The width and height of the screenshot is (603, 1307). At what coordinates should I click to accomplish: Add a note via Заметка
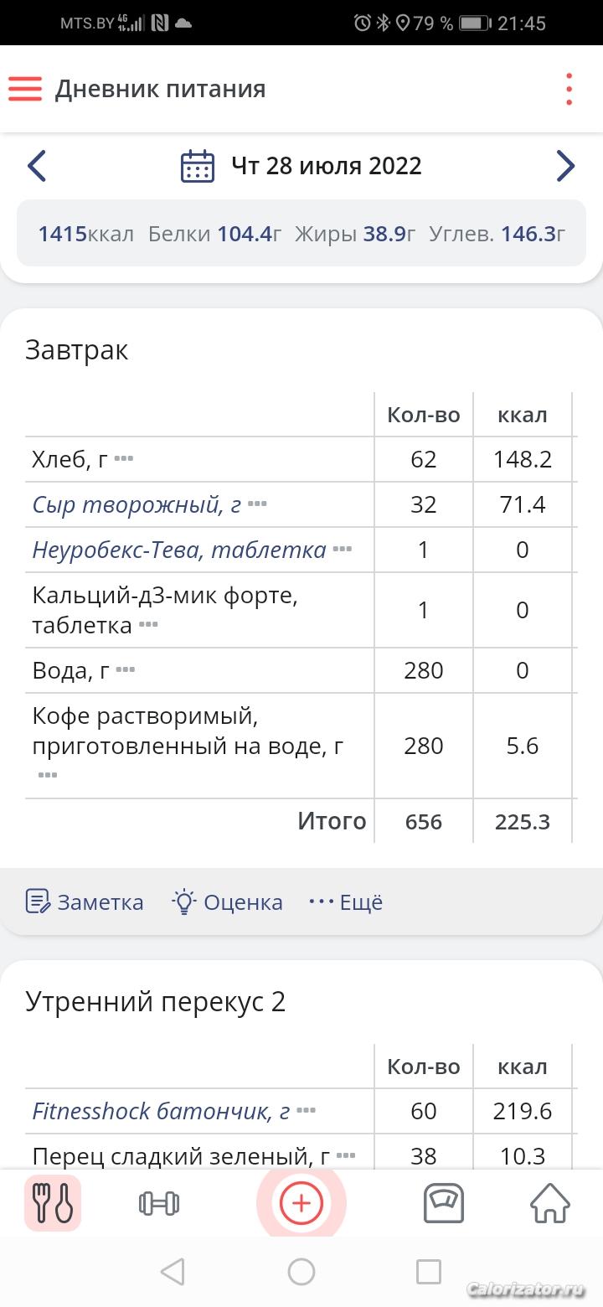click(85, 901)
